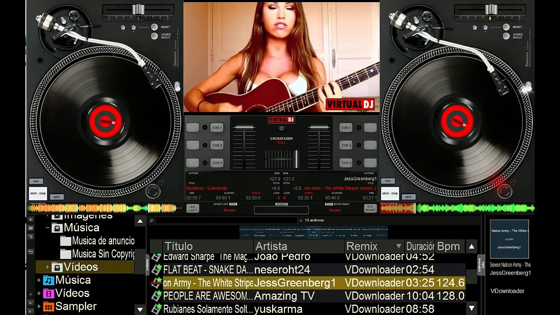This screenshot has height=315, width=560.
Task: Sort by the Duración column header
Action: point(420,246)
